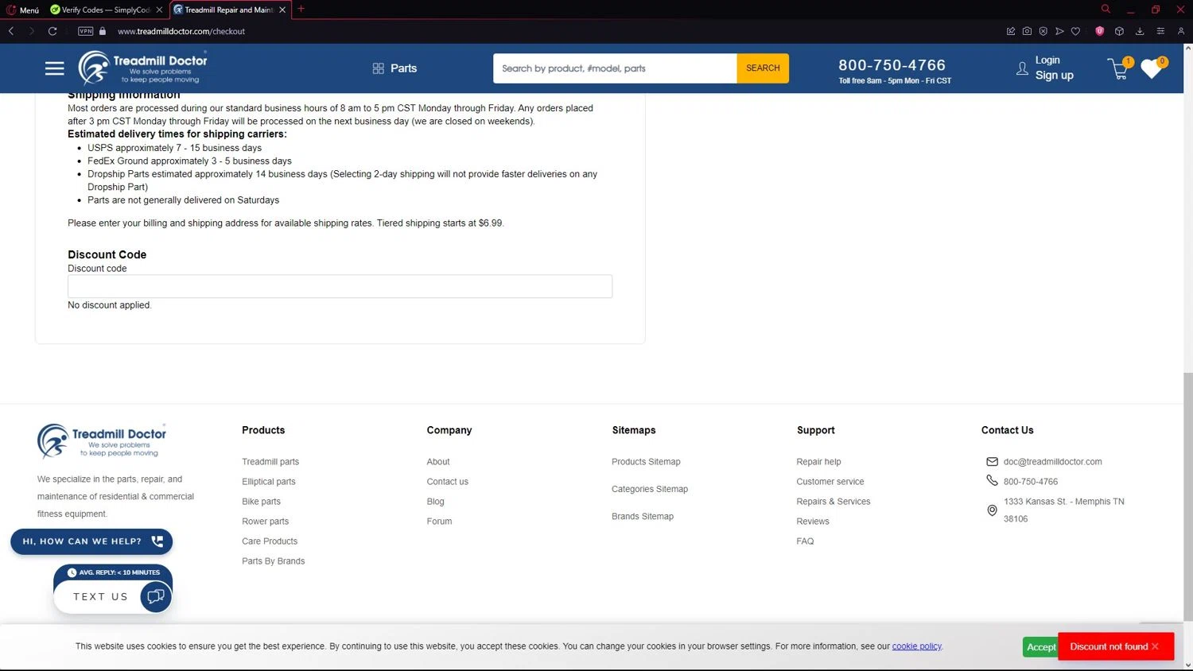Open the TEXT US chat button
Image resolution: width=1193 pixels, height=671 pixels.
click(112, 596)
